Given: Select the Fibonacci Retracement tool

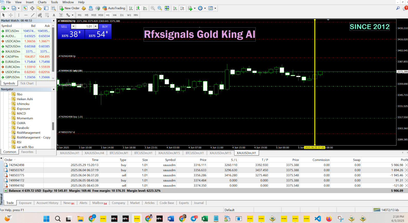Looking at the screenshot, I should coord(47,15).
